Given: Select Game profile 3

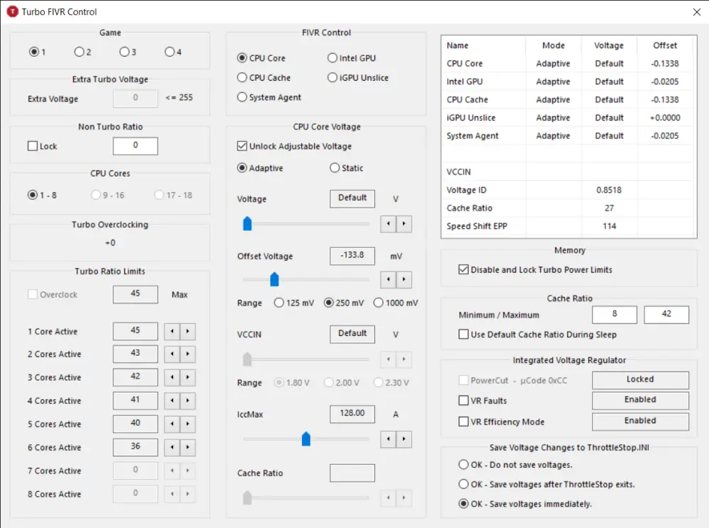Looking at the screenshot, I should pos(128,52).
